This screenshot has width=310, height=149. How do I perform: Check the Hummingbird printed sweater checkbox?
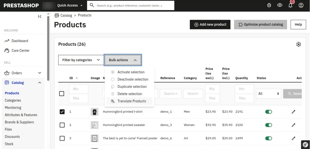(62, 125)
